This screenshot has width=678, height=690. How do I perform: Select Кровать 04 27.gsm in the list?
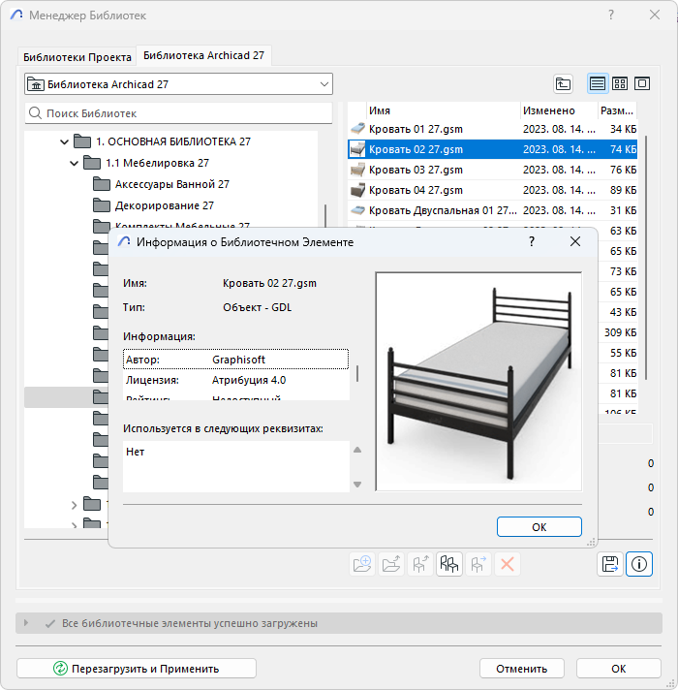point(492,190)
